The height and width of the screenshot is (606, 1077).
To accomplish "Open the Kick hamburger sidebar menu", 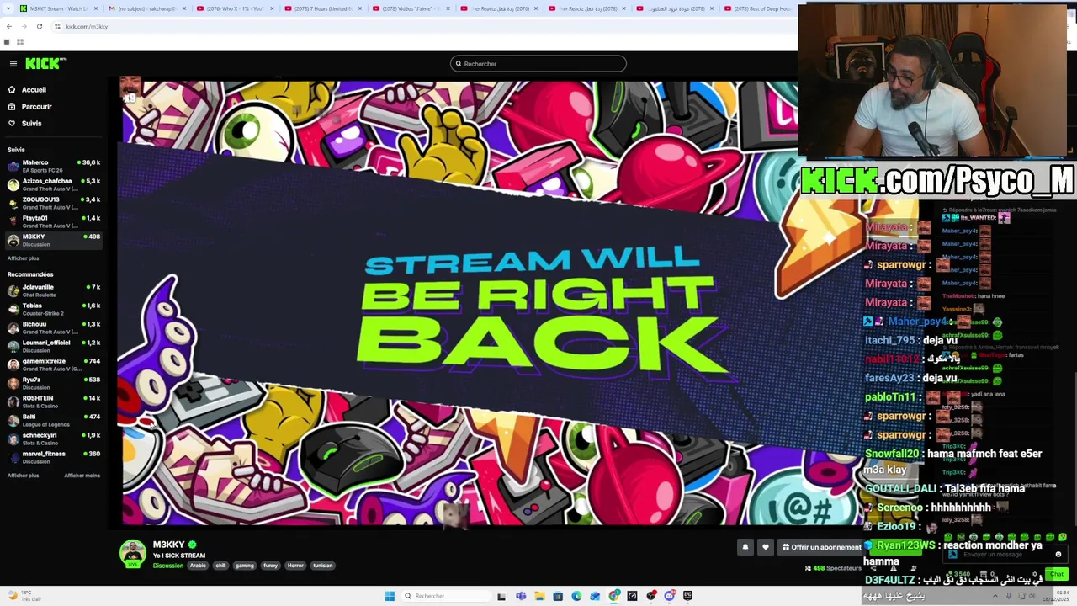I will pyautogui.click(x=13, y=64).
